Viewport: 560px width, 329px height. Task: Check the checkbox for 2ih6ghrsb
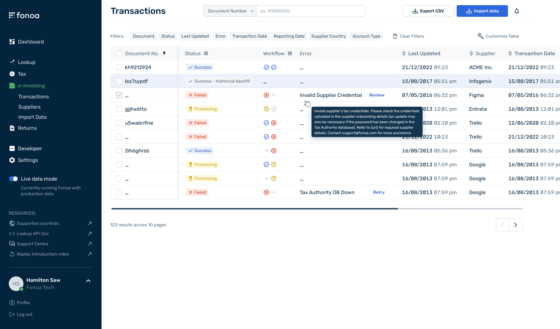119,151
